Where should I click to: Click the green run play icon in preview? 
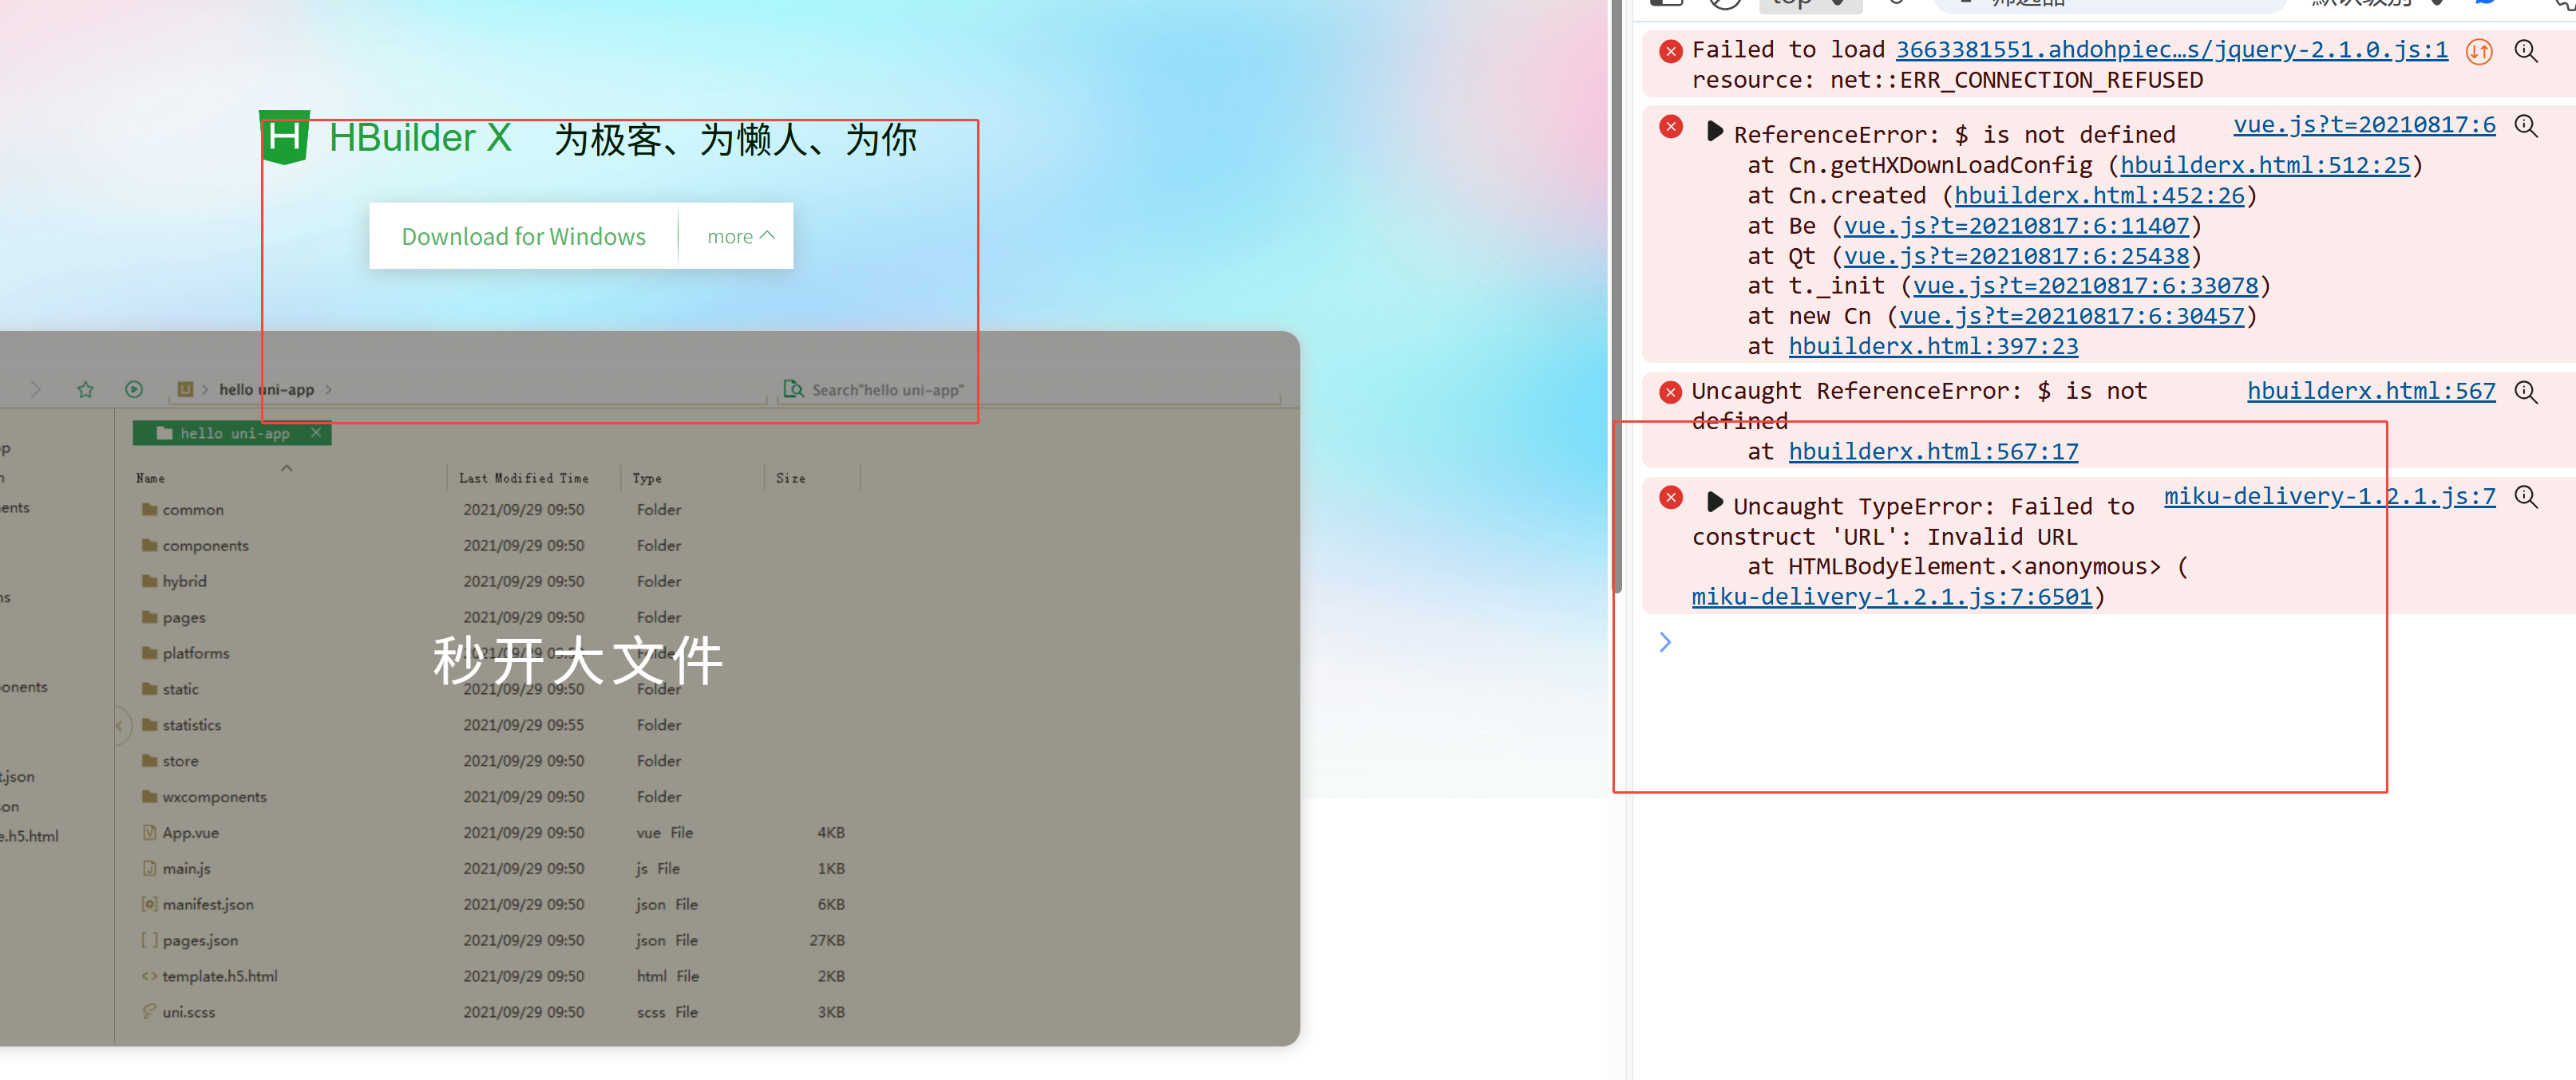(134, 389)
